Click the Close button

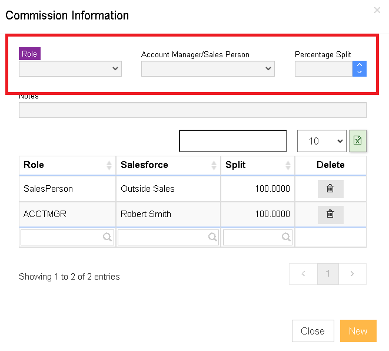(313, 331)
